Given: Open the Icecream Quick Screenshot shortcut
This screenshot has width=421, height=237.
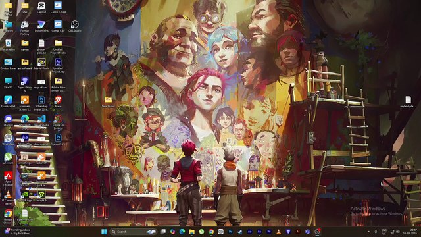Looking at the screenshot, I should (x=41, y=178).
